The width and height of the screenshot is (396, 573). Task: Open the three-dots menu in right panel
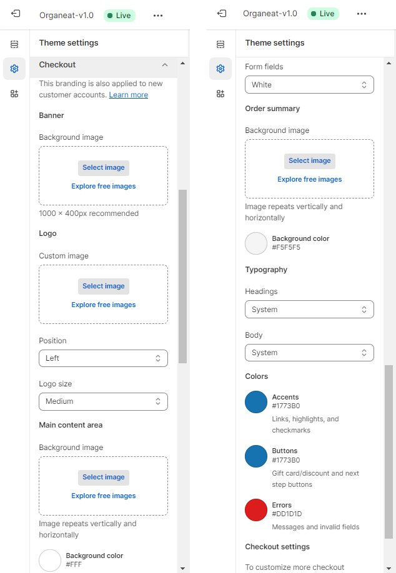(x=362, y=14)
